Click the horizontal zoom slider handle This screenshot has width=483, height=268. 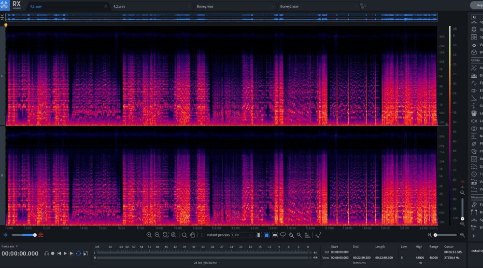pyautogui.click(x=435, y=235)
